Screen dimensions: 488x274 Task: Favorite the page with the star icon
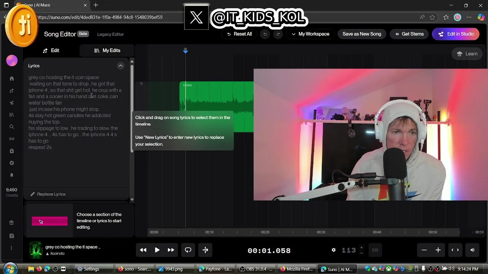pos(432,17)
